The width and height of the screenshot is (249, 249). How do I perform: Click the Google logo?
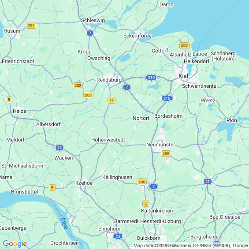(15, 244)
